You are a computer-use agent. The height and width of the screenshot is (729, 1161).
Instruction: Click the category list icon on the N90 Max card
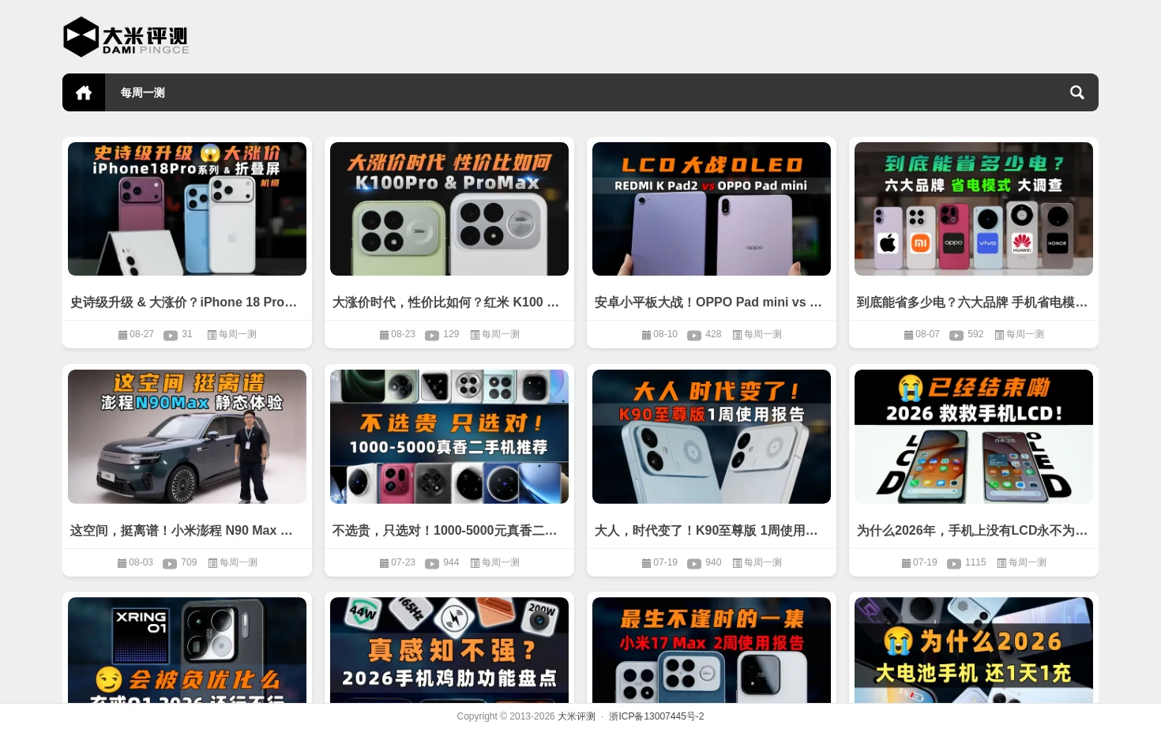tap(212, 563)
